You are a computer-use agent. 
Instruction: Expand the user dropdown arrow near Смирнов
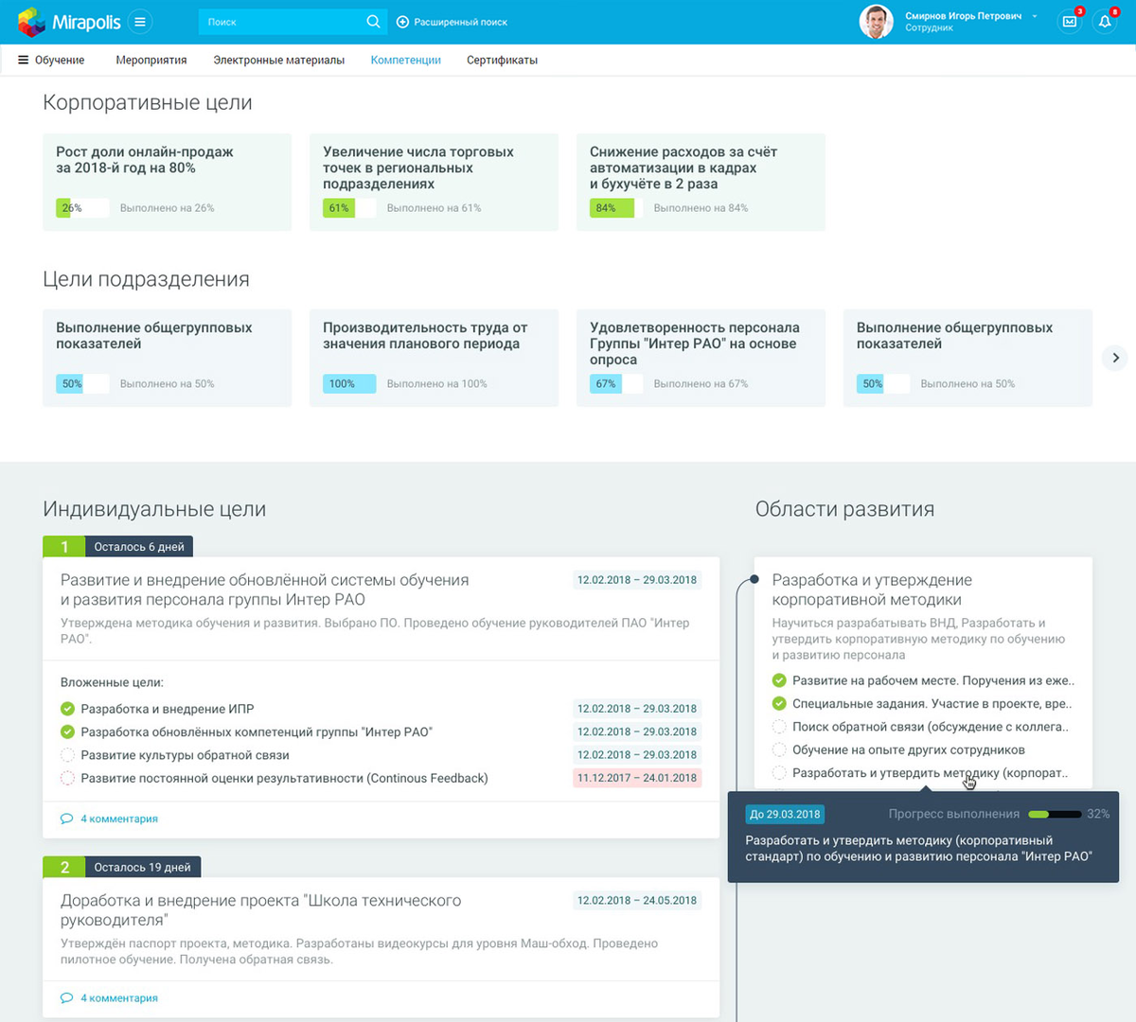pyautogui.click(x=1035, y=16)
